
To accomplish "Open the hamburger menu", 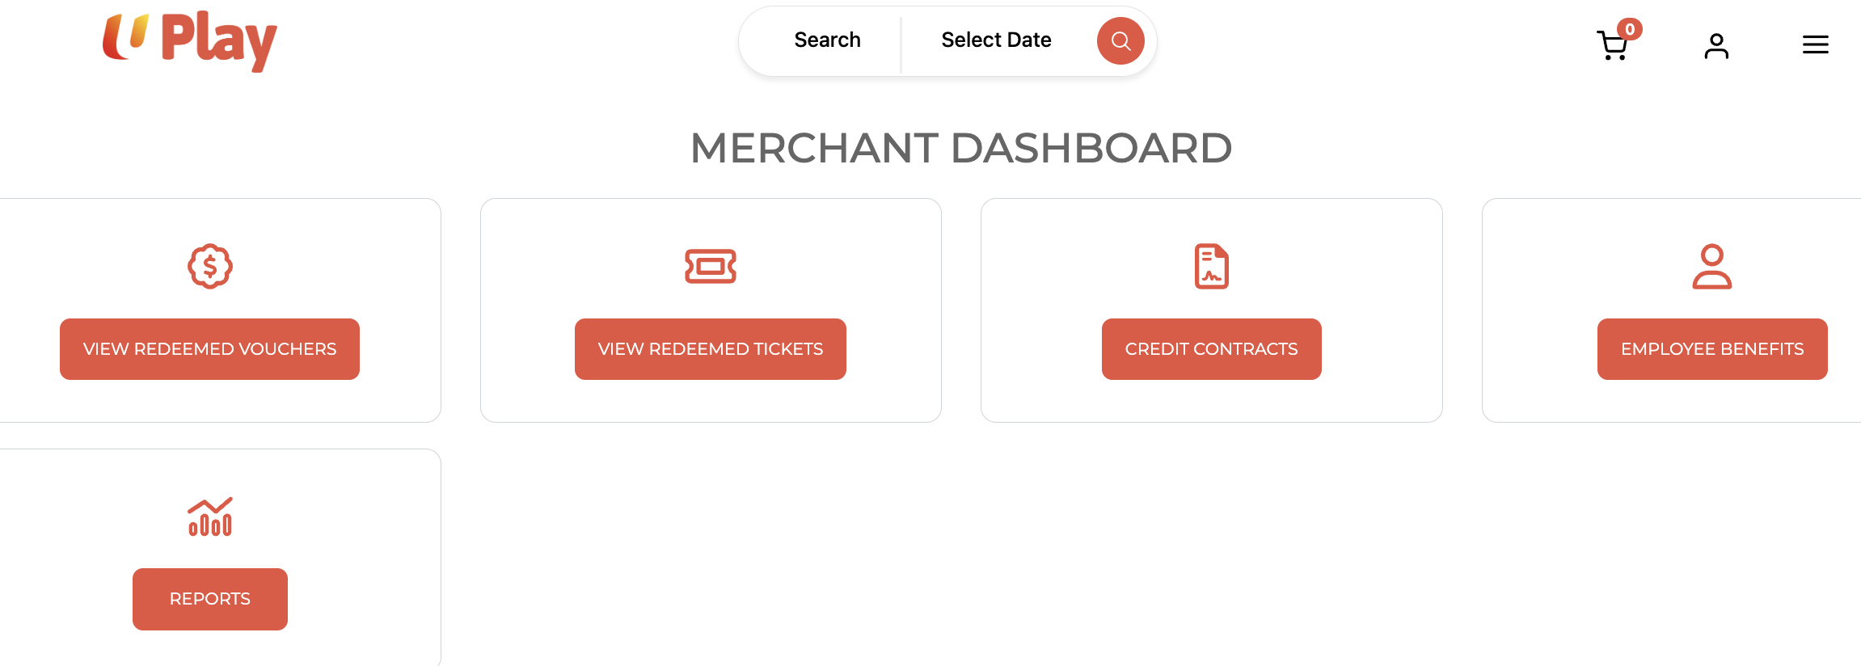I will tap(1815, 45).
